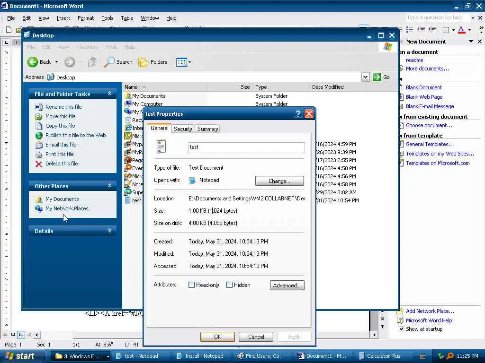Click the Rename this file icon
The width and height of the screenshot is (485, 363).
pyautogui.click(x=39, y=107)
